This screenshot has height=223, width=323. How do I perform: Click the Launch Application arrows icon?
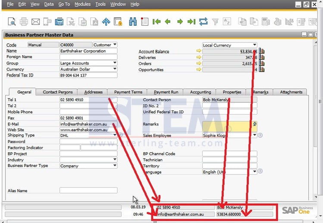[x=106, y=22]
